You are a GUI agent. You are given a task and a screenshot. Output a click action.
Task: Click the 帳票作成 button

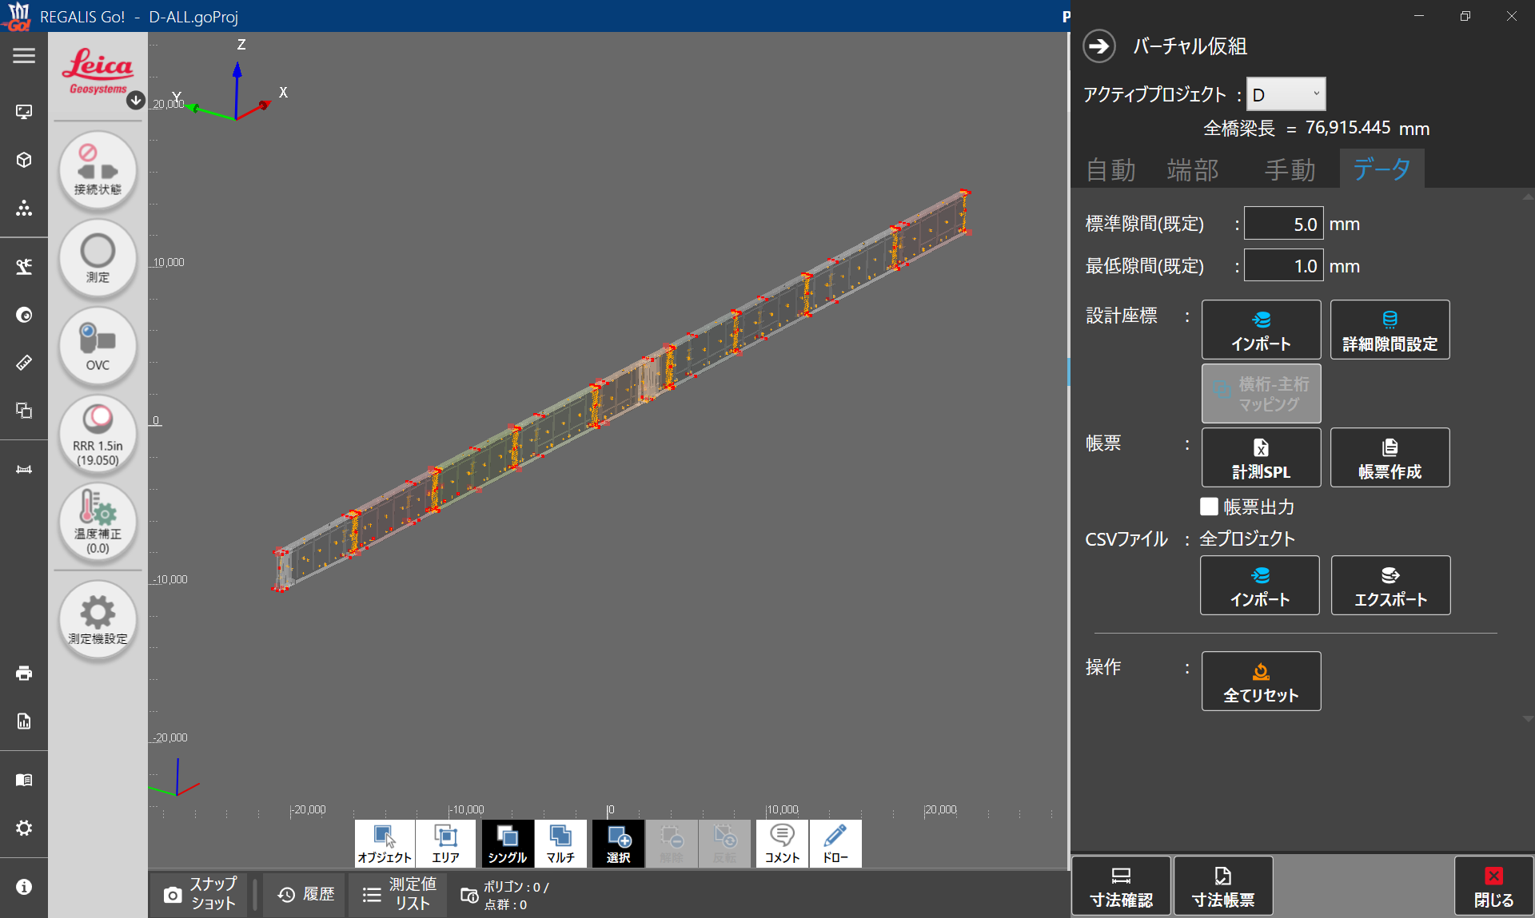1389,457
